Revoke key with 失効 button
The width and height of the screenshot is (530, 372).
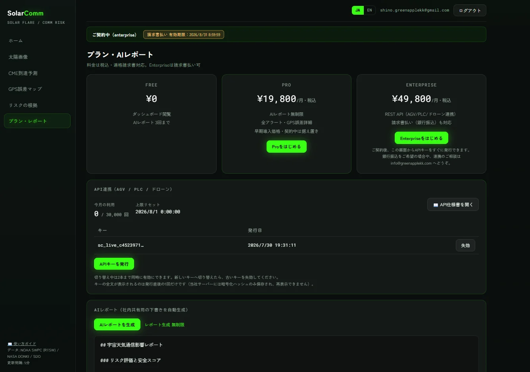click(465, 245)
